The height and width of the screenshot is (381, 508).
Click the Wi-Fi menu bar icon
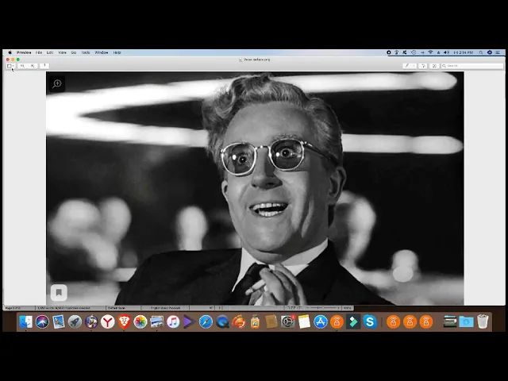[x=430, y=52]
